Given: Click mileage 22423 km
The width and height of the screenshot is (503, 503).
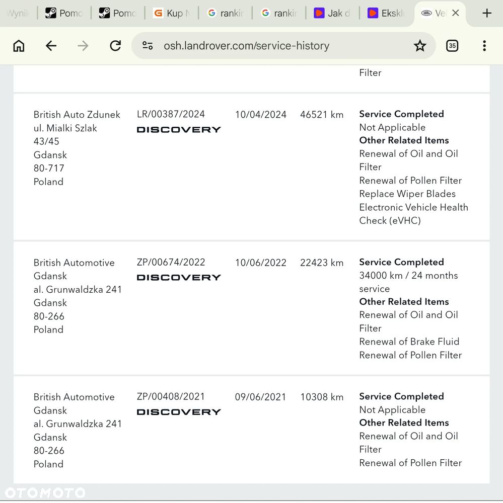Looking at the screenshot, I should click(322, 263).
